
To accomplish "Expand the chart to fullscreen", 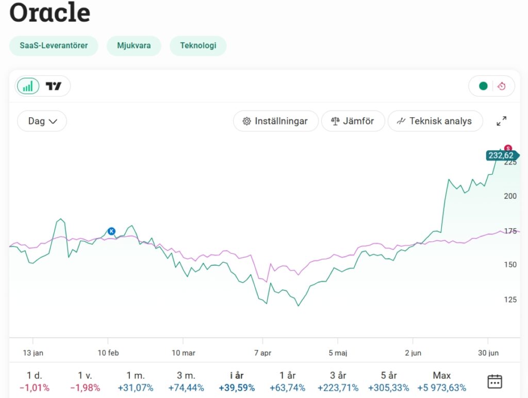I will coord(501,121).
